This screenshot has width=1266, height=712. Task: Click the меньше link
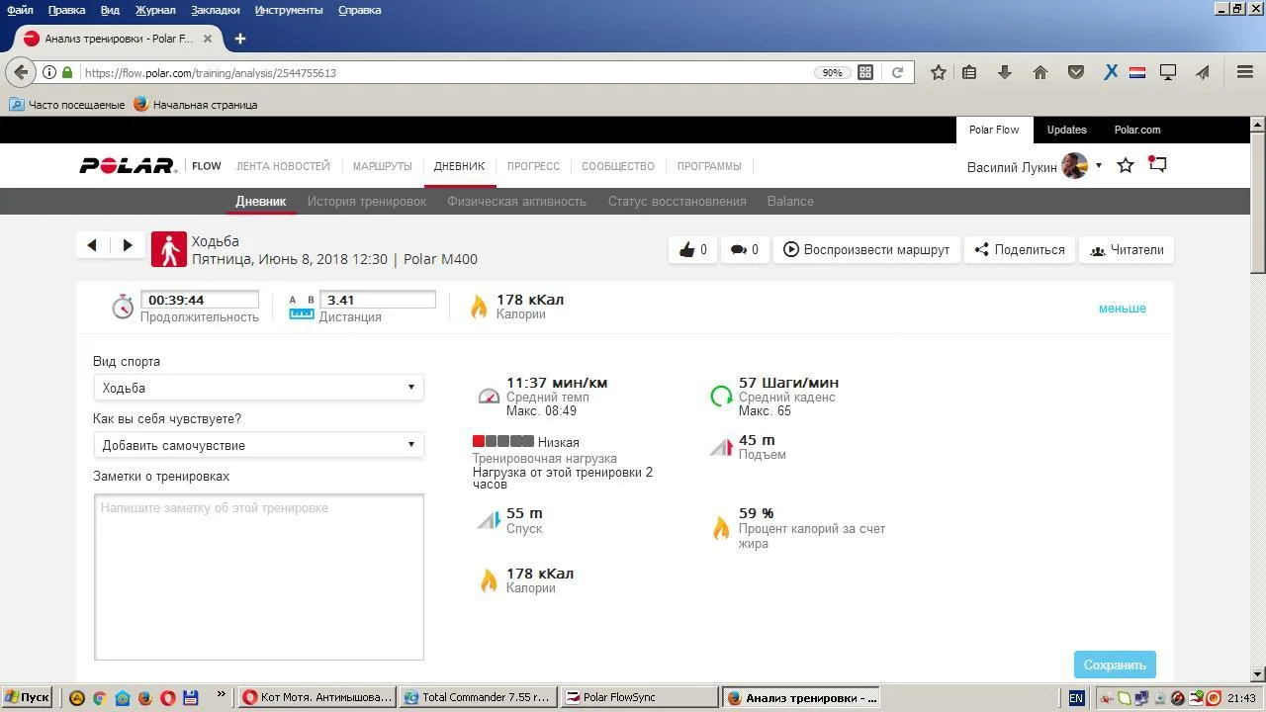[1122, 309]
